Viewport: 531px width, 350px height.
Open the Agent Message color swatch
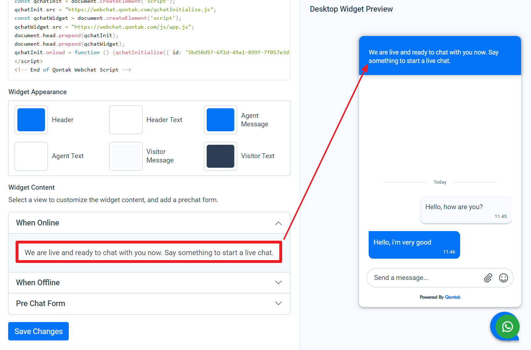coord(220,120)
